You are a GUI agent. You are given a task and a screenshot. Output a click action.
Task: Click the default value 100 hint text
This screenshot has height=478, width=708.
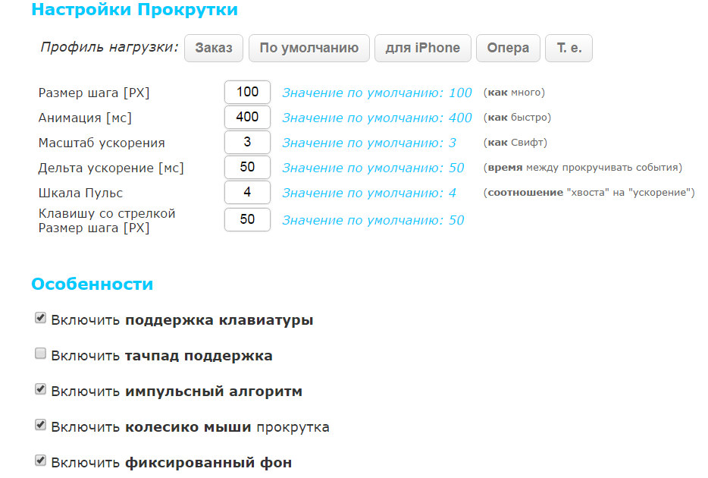click(377, 93)
